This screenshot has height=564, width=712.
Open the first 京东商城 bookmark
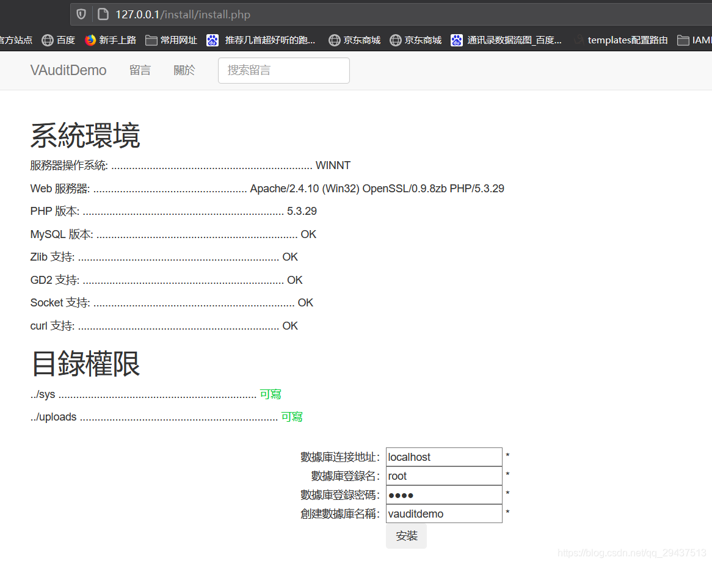point(355,40)
